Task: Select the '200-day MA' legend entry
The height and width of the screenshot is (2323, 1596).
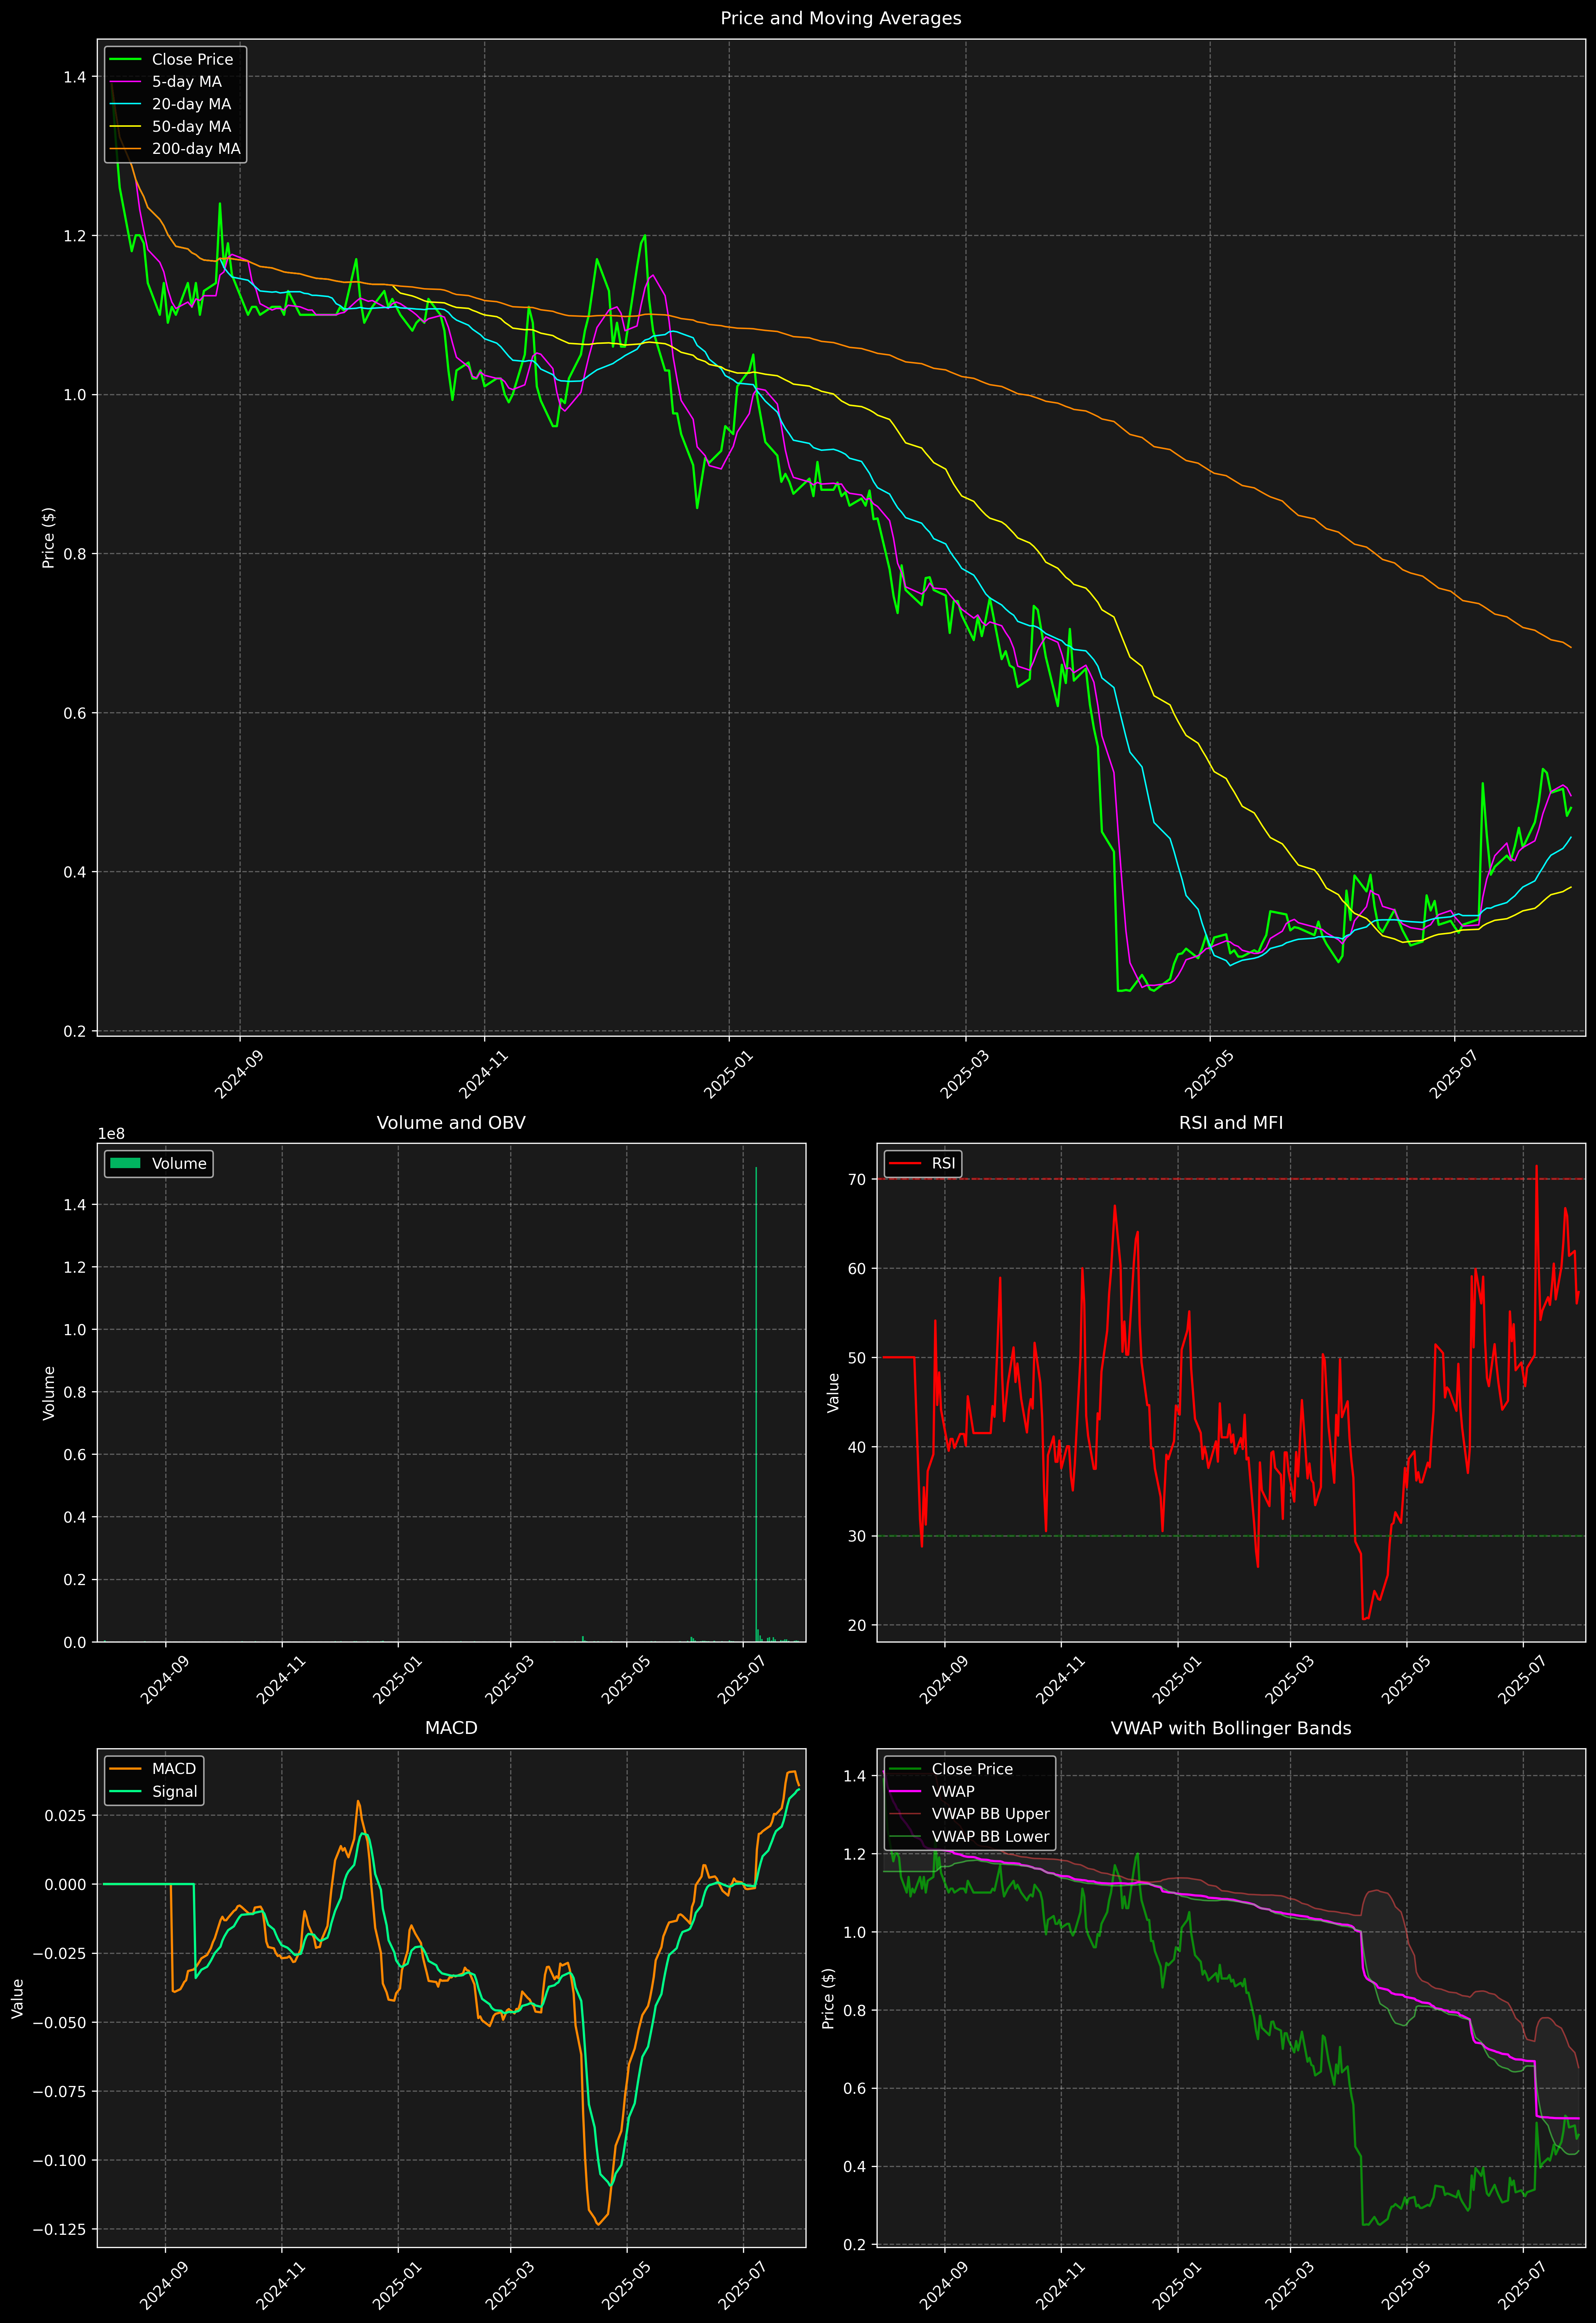Action: pyautogui.click(x=196, y=149)
